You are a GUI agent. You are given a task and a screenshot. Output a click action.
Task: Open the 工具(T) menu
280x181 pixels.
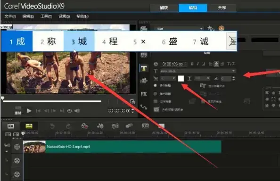pyautogui.click(x=46, y=16)
